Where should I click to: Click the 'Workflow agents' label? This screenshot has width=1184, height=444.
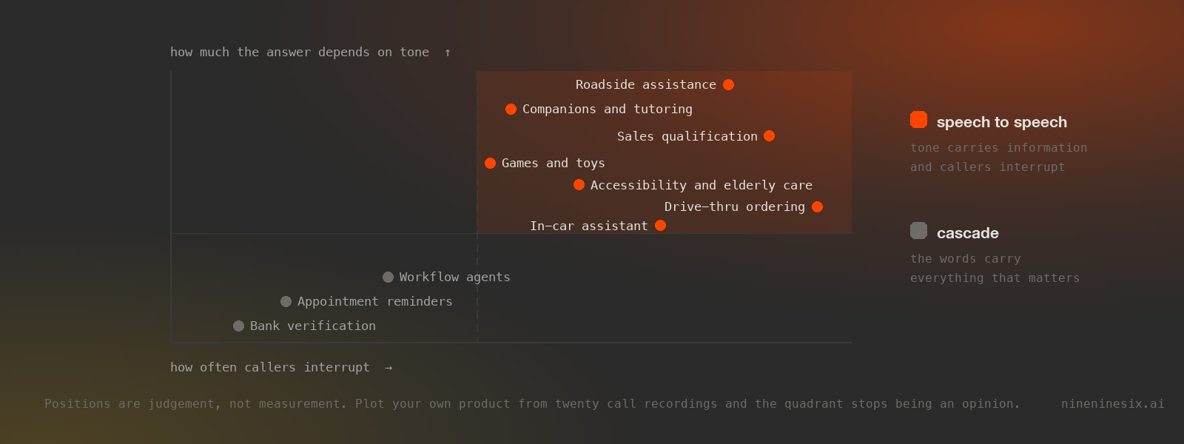click(455, 277)
